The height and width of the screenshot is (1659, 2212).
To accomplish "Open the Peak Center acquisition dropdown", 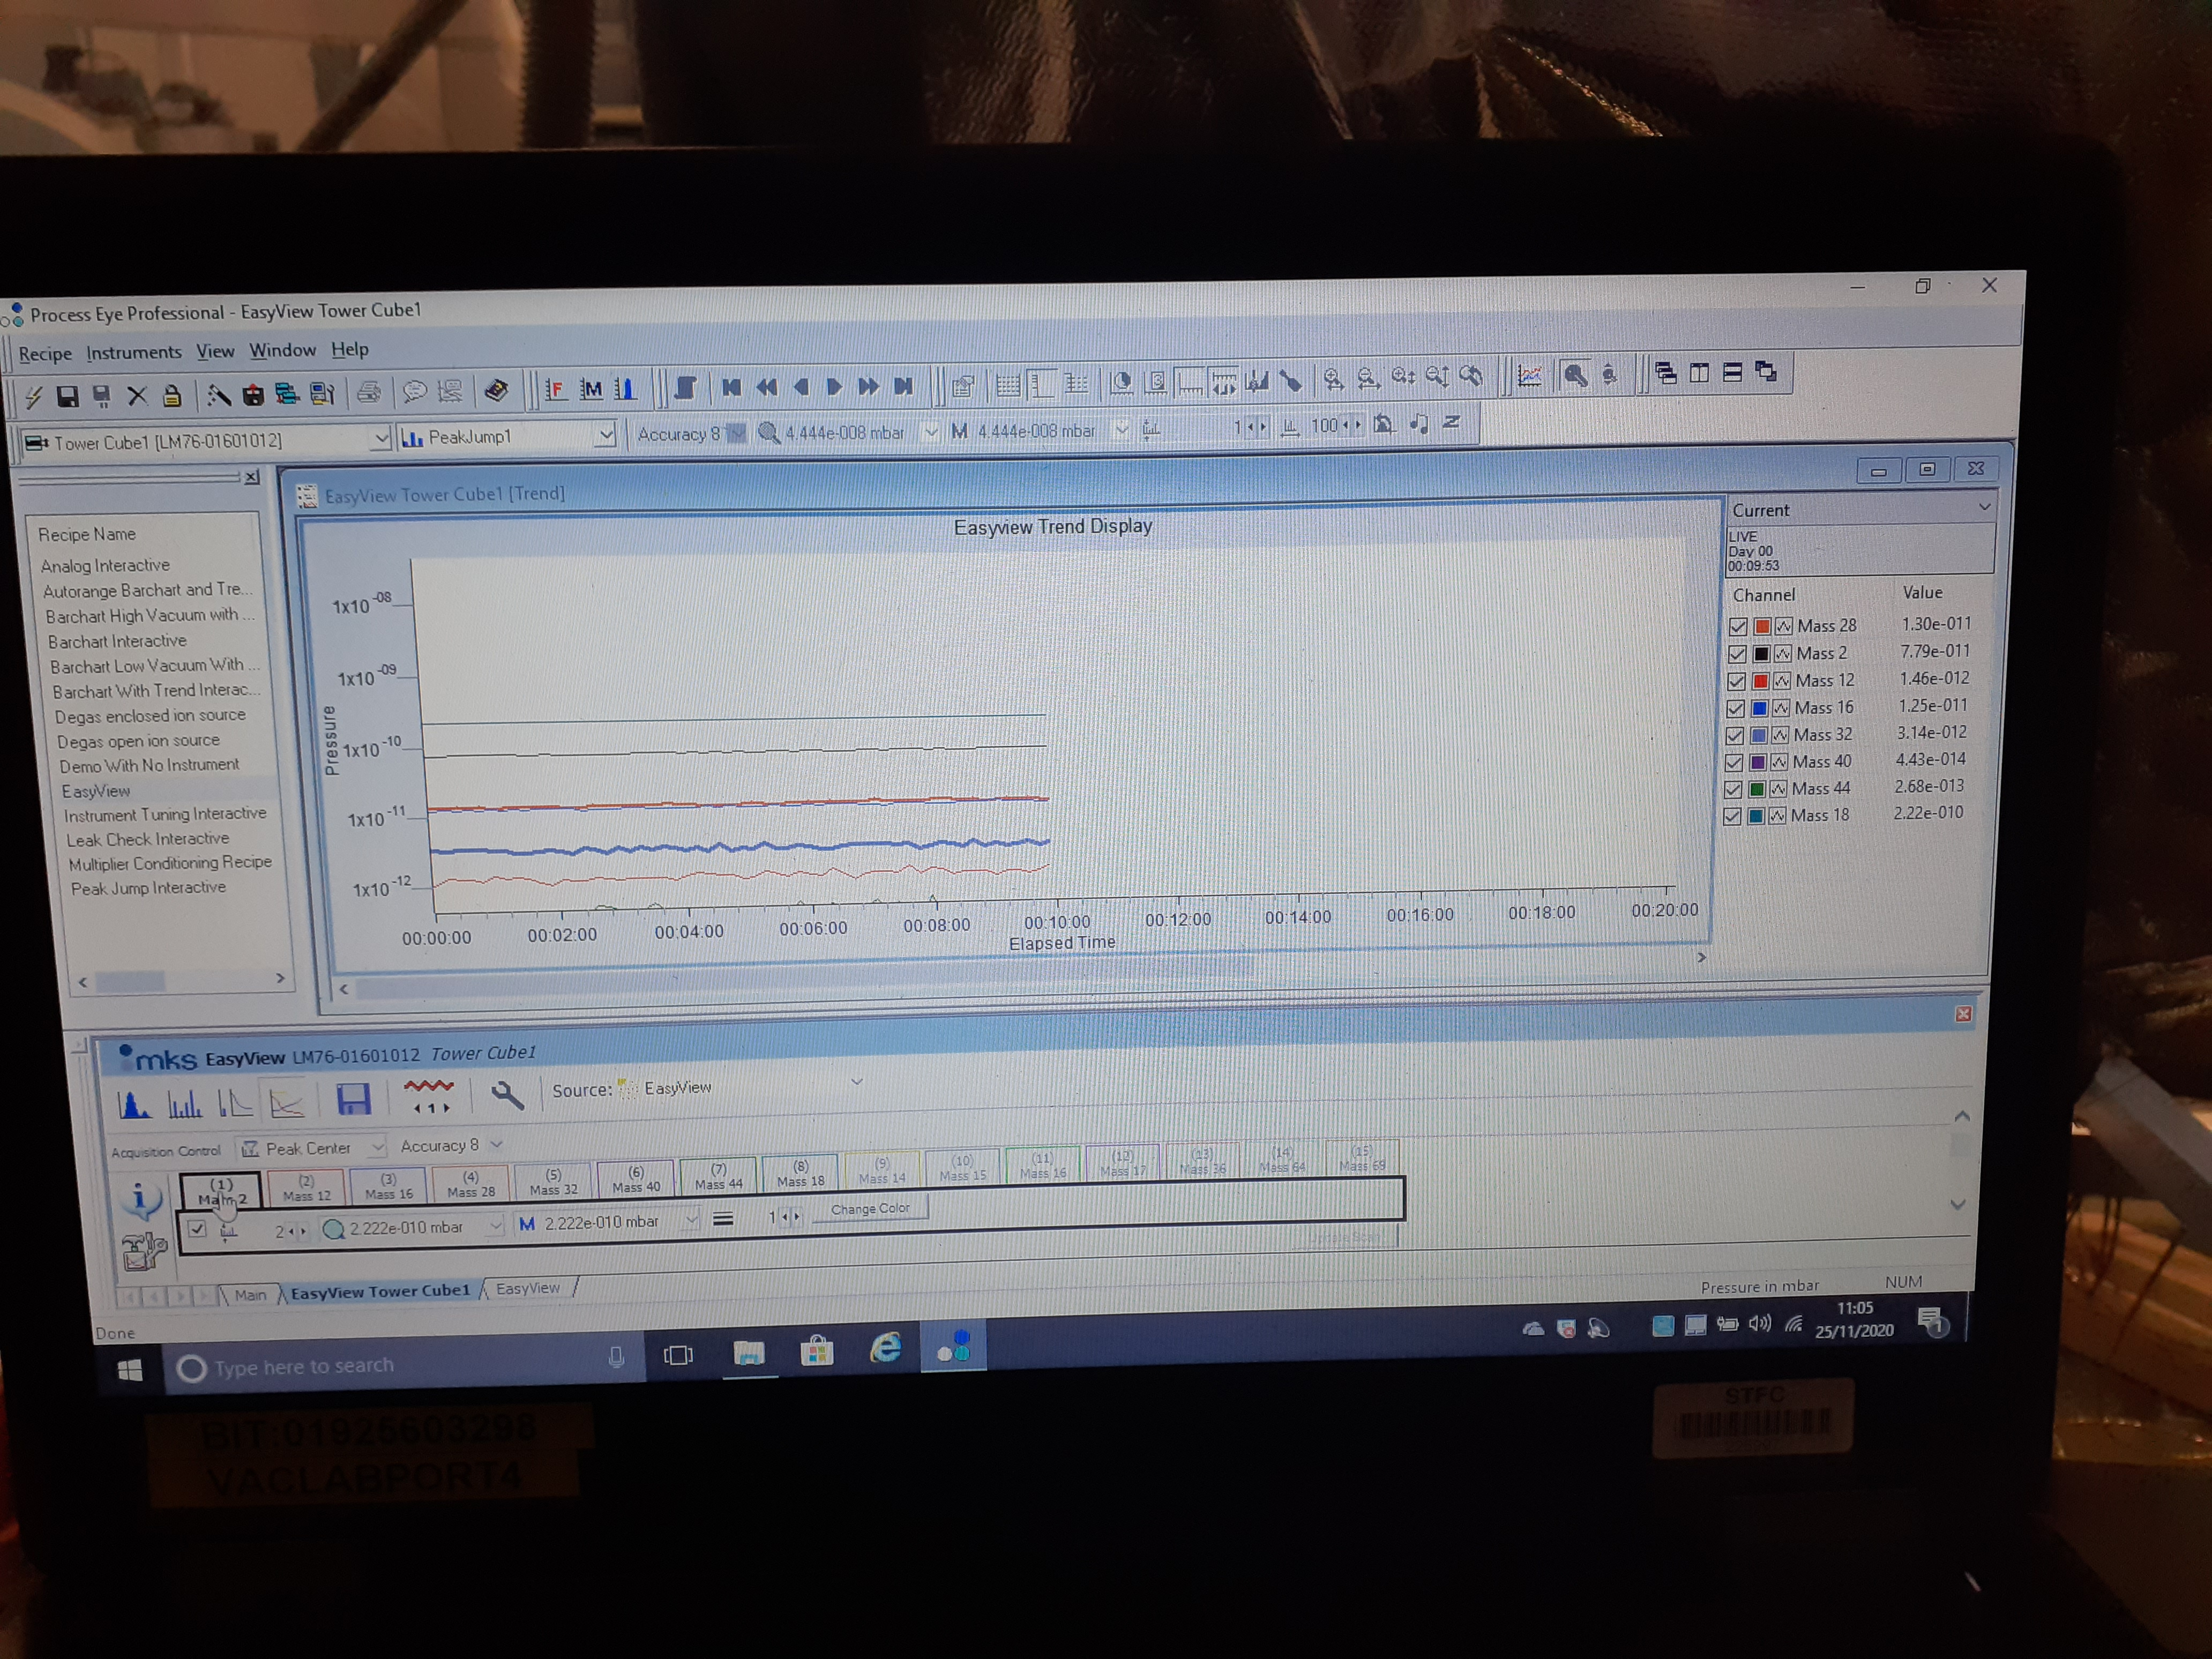I will [377, 1147].
